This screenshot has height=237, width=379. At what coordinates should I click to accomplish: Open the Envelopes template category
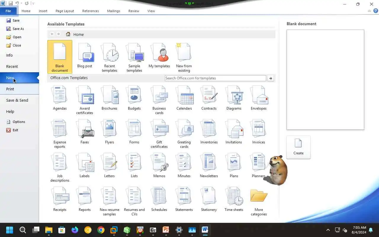tap(259, 98)
